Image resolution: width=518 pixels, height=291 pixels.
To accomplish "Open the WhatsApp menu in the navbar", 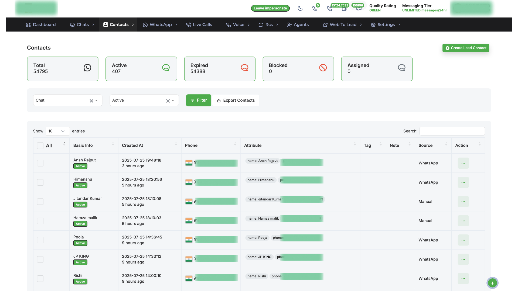I will (x=160, y=25).
